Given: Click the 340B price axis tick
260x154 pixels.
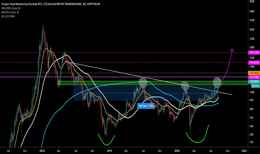Looking at the screenshot, I should (252, 39).
